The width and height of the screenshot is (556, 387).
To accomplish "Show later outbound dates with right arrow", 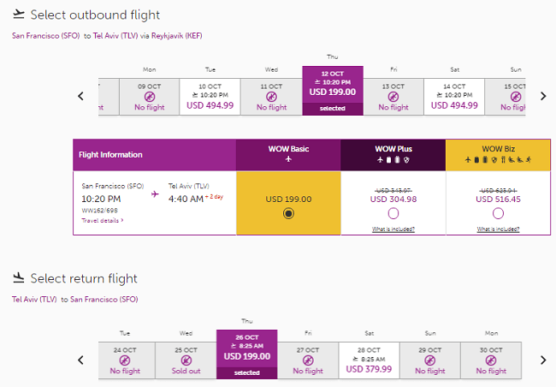I will 543,96.
